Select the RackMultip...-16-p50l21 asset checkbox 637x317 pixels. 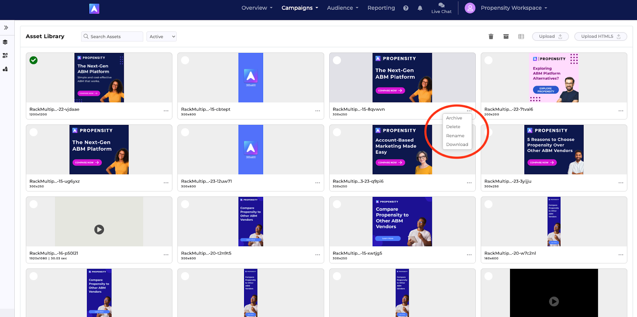pyautogui.click(x=34, y=204)
